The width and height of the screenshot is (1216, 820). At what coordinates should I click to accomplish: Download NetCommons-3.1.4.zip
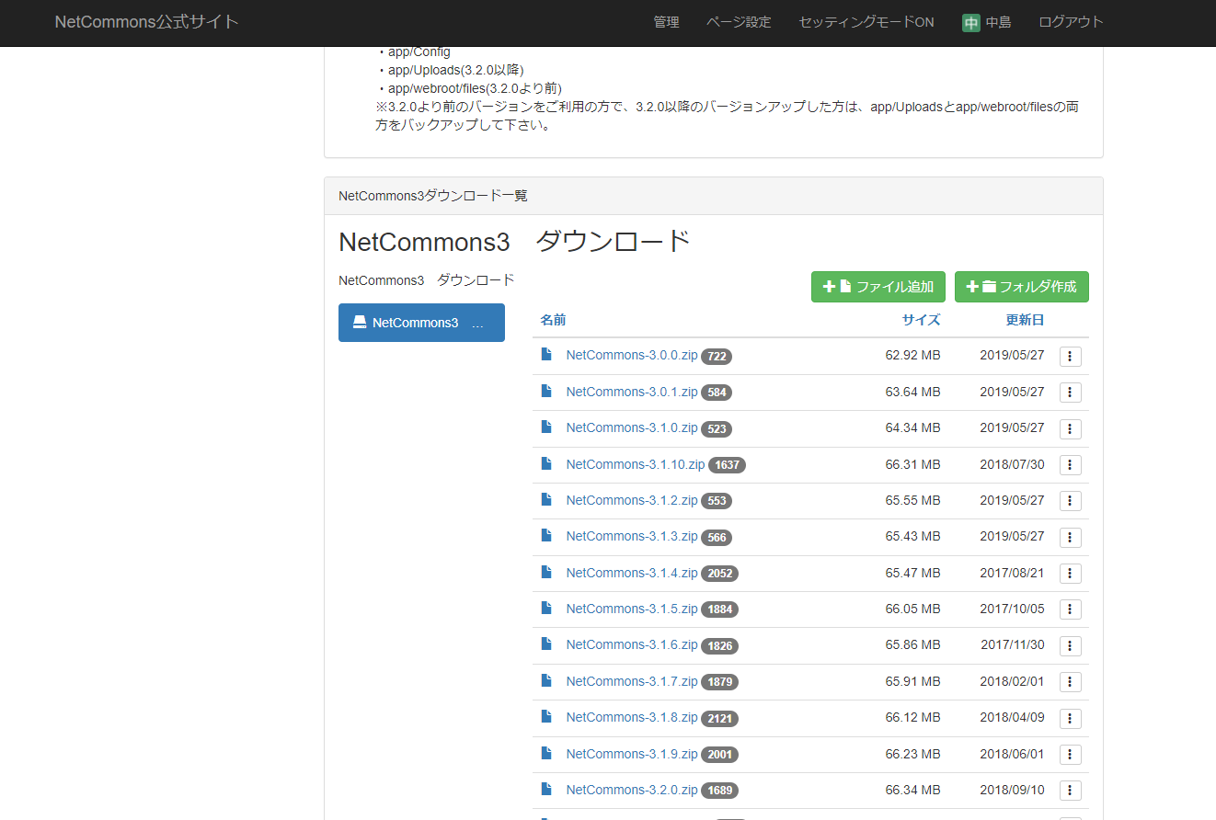coord(632,573)
